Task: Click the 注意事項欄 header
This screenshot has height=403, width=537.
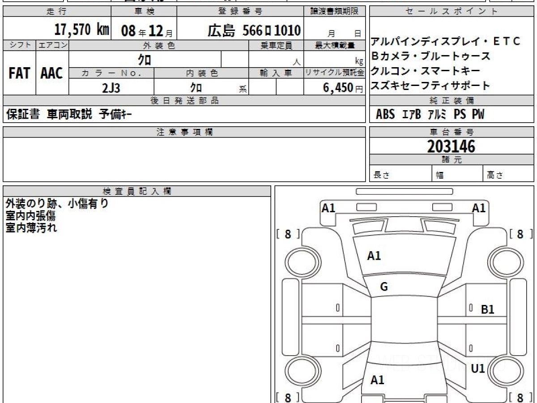Action: point(184,132)
